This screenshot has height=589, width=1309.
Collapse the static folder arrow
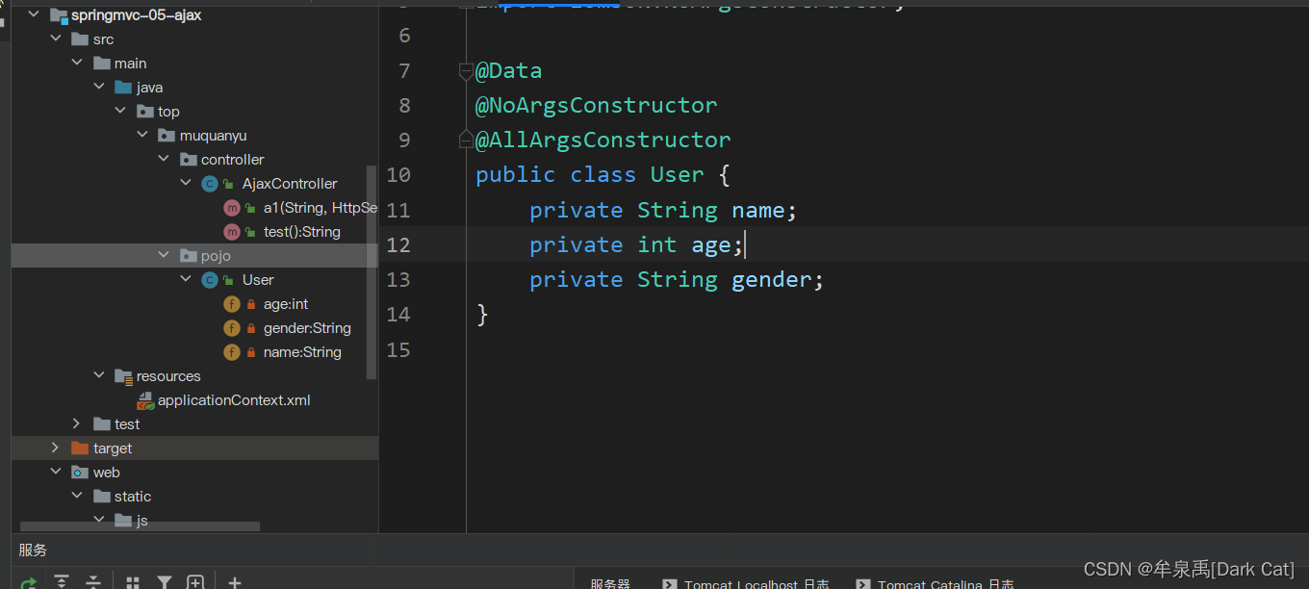[77, 496]
